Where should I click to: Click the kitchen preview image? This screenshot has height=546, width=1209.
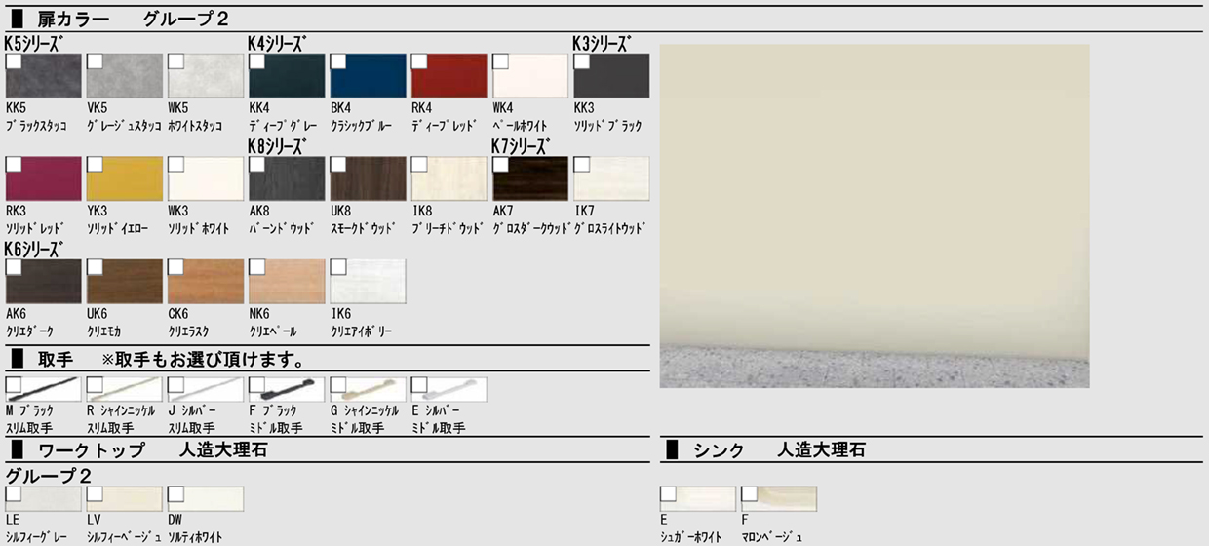[x=875, y=215]
